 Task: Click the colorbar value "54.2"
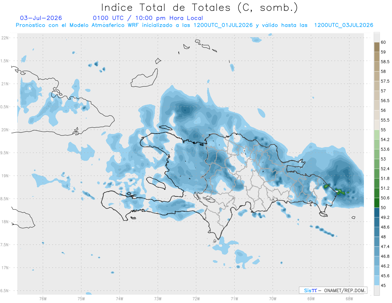click(x=385, y=140)
